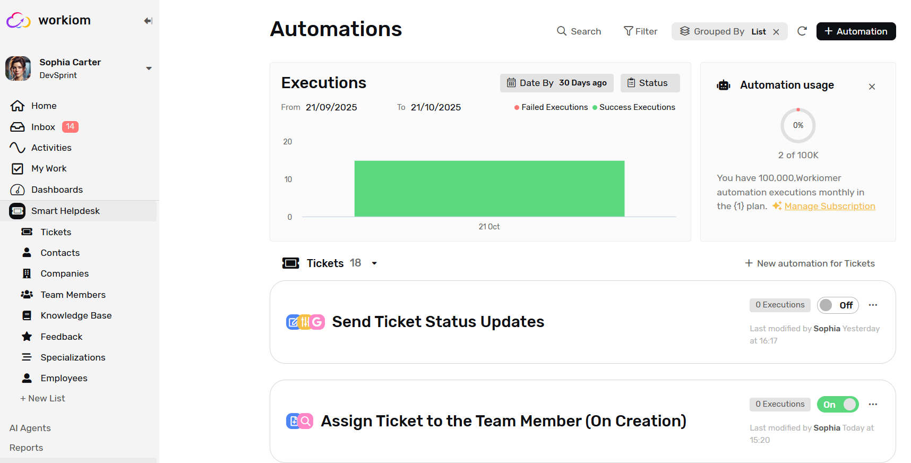The image size is (911, 463).
Task: Click the Inbox tray icon
Action: (x=18, y=127)
